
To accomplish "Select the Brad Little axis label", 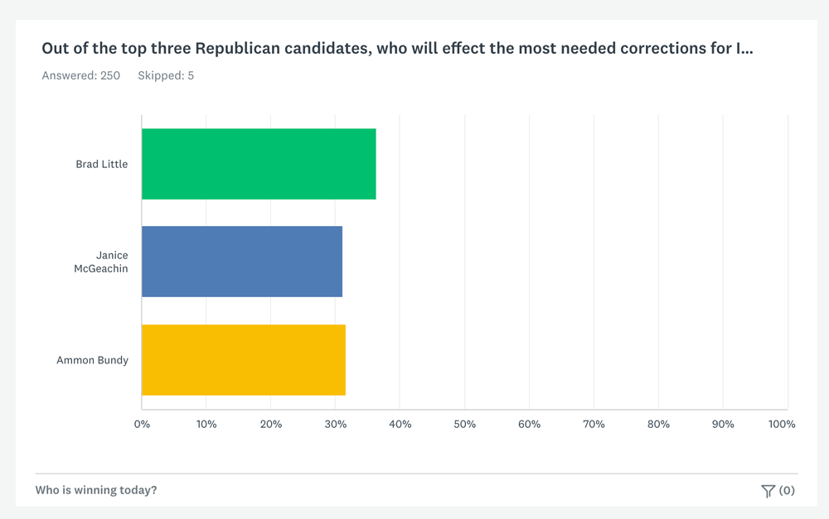I will point(102,164).
